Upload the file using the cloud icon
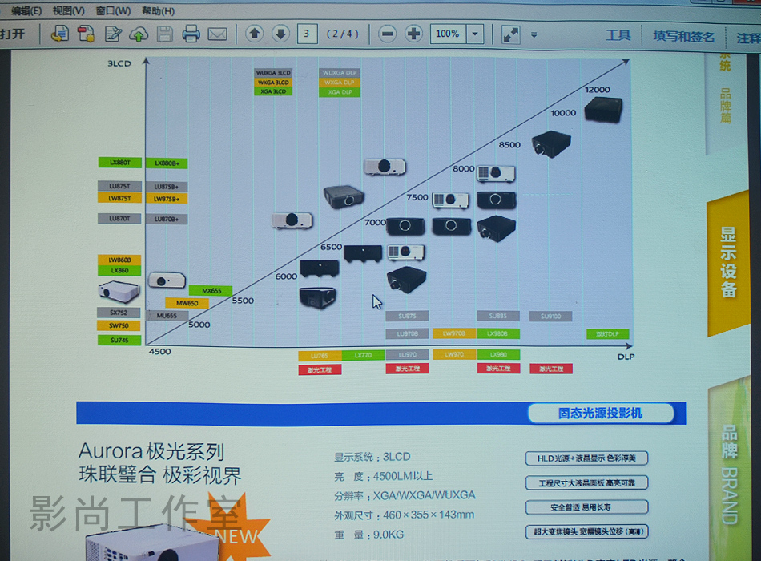The height and width of the screenshot is (561, 761). point(139,34)
